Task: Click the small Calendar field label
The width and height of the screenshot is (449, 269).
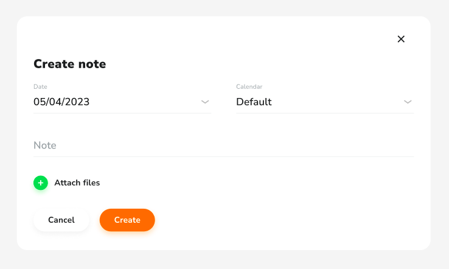Action: (249, 86)
